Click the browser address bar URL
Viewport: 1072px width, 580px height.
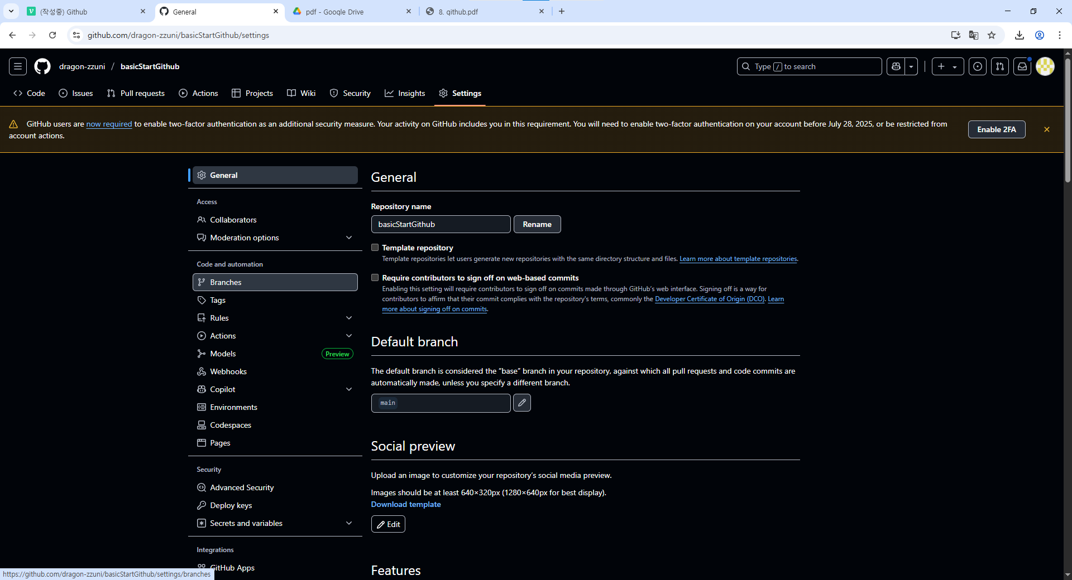click(178, 35)
